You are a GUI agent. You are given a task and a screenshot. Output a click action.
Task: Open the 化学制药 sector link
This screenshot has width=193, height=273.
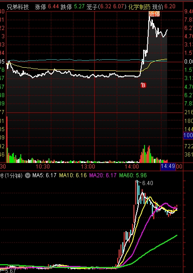click(139, 7)
